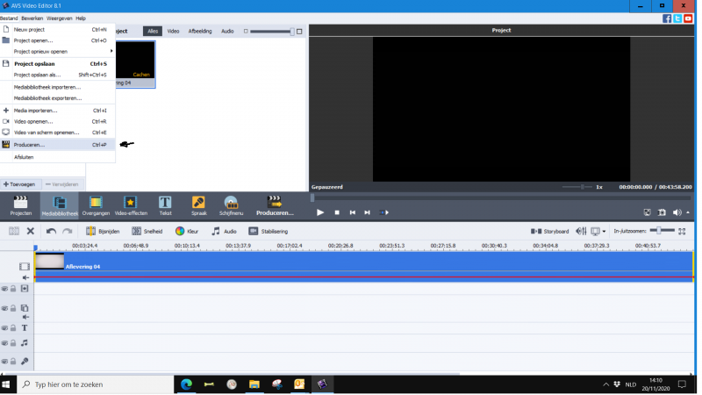Switch to the Video filter tab

click(174, 31)
